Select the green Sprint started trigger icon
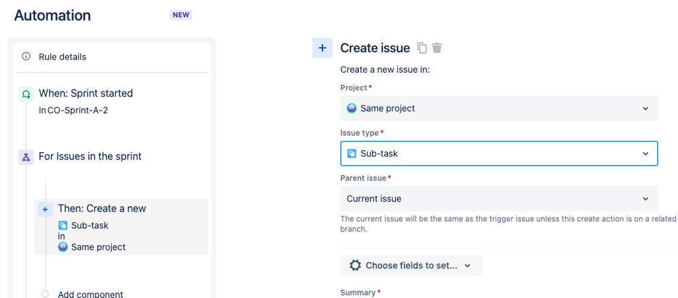Image resolution: width=678 pixels, height=298 pixels. (x=26, y=94)
